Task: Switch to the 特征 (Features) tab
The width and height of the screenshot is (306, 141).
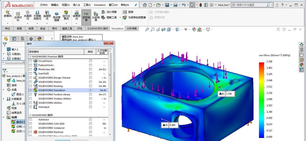Action: click(x=8, y=28)
